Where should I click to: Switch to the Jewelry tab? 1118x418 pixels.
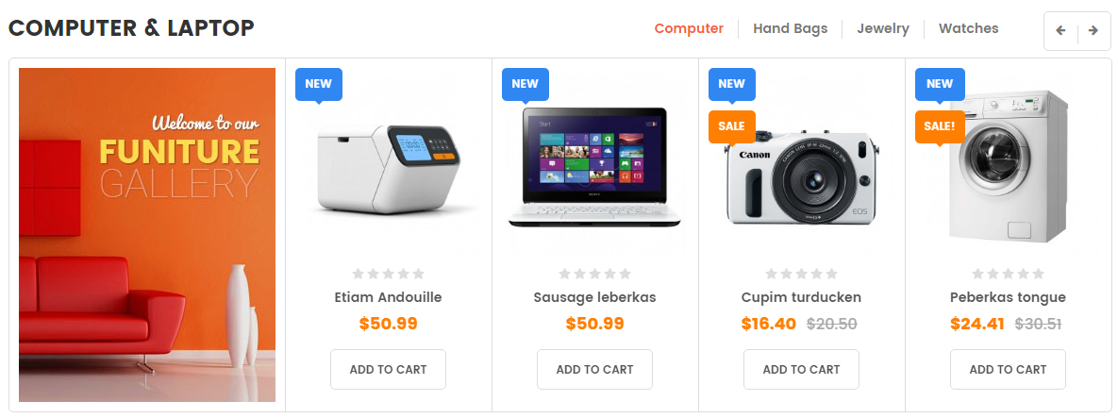[x=883, y=28]
